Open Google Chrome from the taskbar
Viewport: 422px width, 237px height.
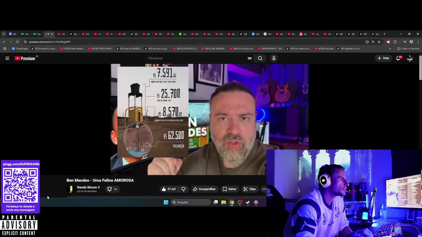pyautogui.click(x=232, y=202)
